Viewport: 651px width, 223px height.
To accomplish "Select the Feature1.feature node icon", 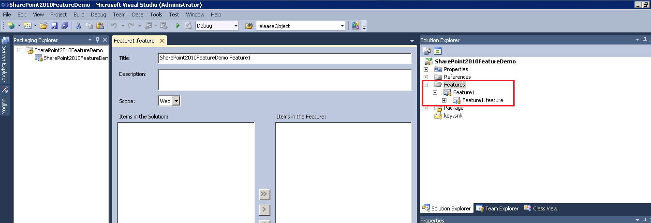I will pos(456,100).
